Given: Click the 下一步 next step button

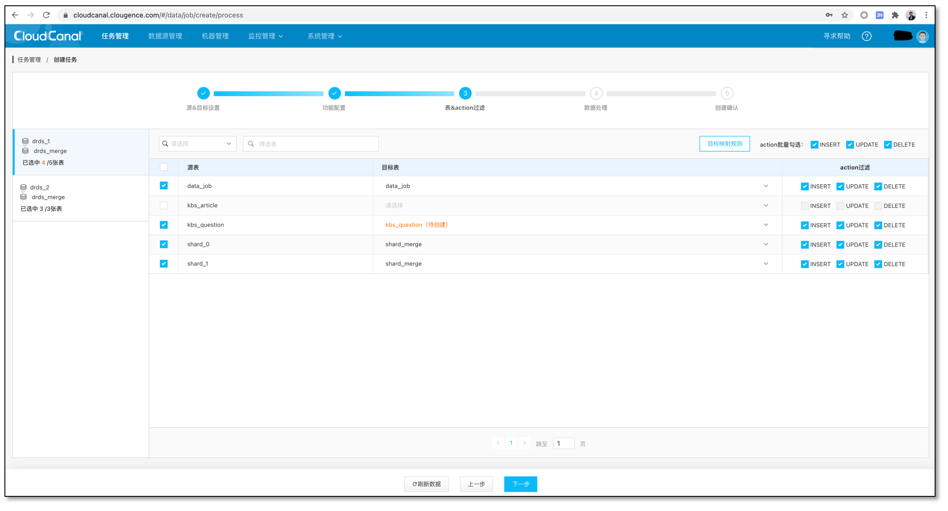Looking at the screenshot, I should coord(520,484).
